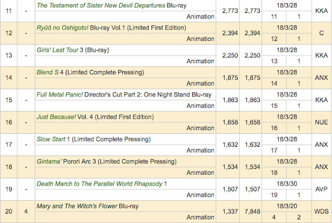Screen dimensions: 332x223
Task: Open the Slow Start title link
Action: [51, 139]
